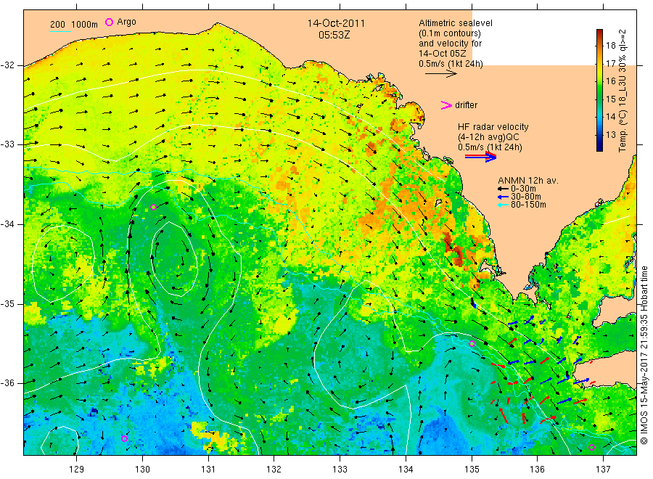Click the IMOS copyright timestamp text
653x479 pixels.
[x=644, y=356]
